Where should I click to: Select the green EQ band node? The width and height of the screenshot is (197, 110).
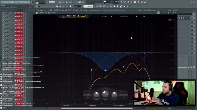click(91, 70)
